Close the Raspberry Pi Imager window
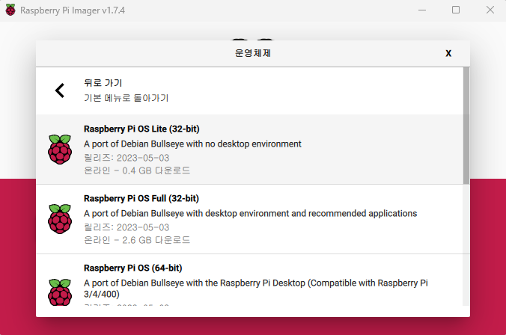The height and width of the screenshot is (335, 506). click(x=490, y=10)
